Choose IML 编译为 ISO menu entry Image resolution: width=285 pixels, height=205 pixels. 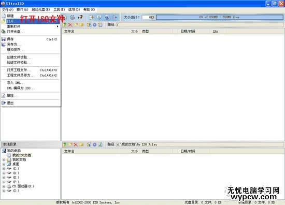pos(31,88)
